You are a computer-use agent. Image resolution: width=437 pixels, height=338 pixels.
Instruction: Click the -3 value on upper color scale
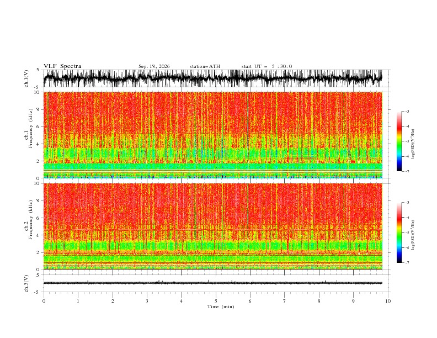click(407, 111)
